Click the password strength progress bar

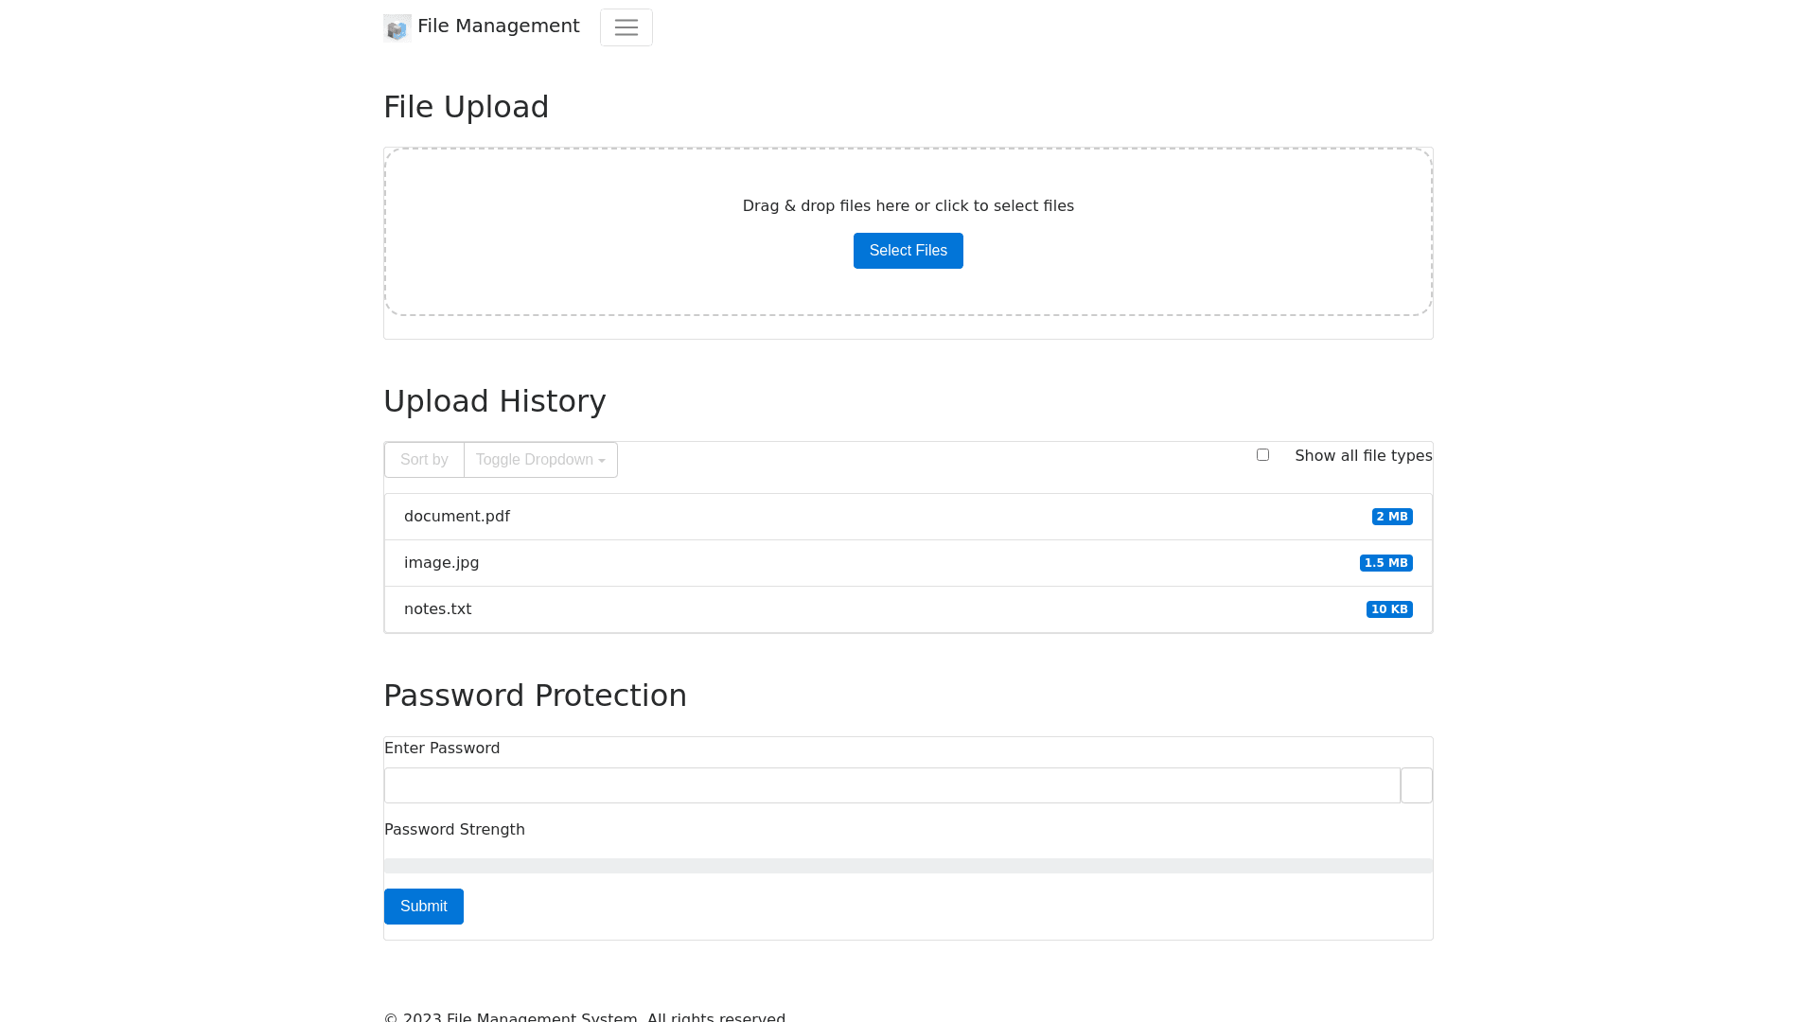[908, 866]
